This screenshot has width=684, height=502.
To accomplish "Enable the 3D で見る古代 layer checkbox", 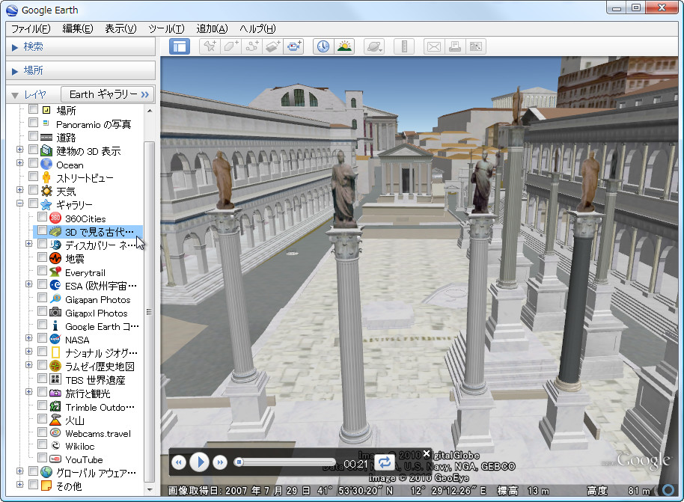I will tap(43, 230).
